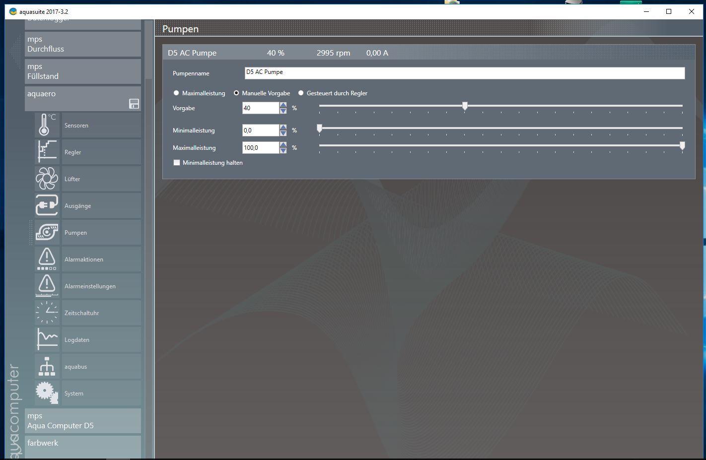The height and width of the screenshot is (460, 706).
Task: Select the Lüfter menu entry
Action: pyautogui.click(x=101, y=179)
